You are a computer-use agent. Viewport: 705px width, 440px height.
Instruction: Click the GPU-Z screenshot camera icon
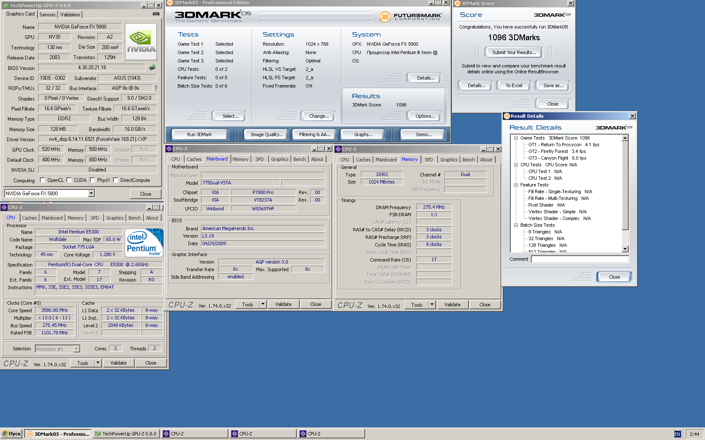point(156,14)
